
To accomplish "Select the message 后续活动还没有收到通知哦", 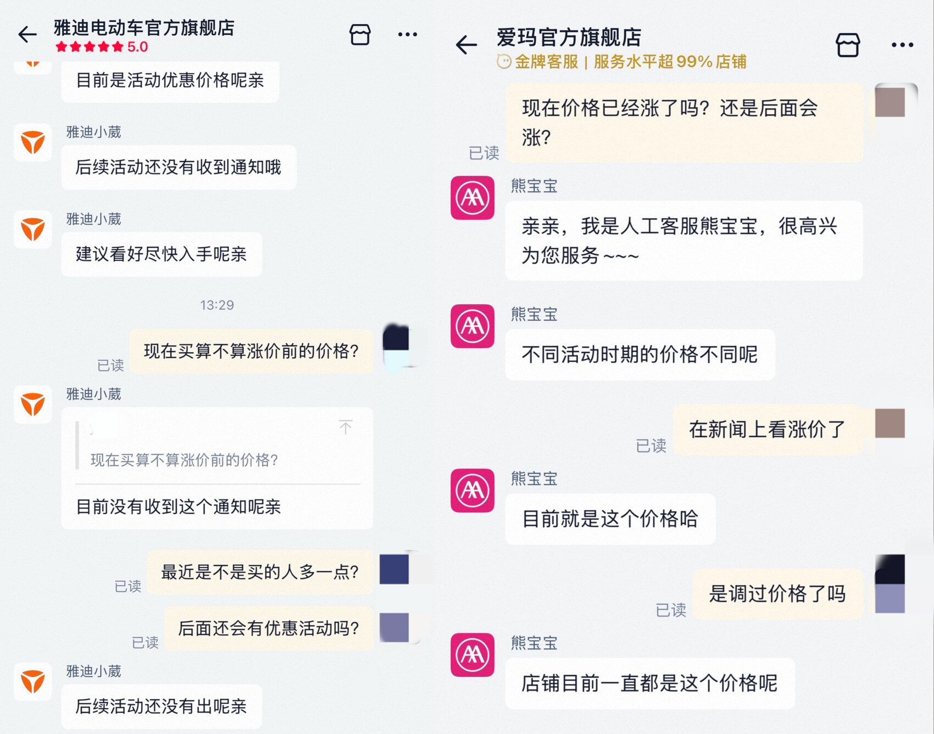I will click(x=179, y=167).
